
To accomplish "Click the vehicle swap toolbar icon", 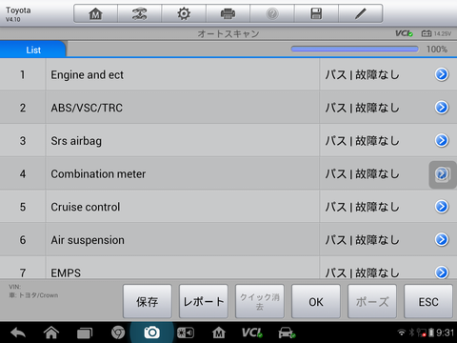I will coord(140,13).
